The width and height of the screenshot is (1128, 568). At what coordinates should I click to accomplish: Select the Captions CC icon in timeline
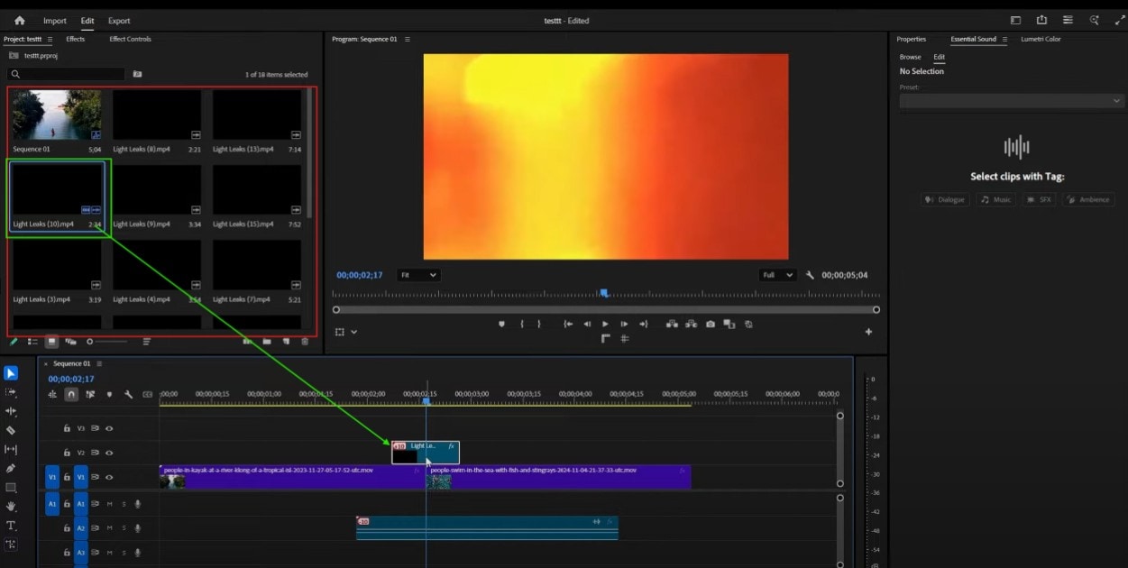click(x=146, y=394)
